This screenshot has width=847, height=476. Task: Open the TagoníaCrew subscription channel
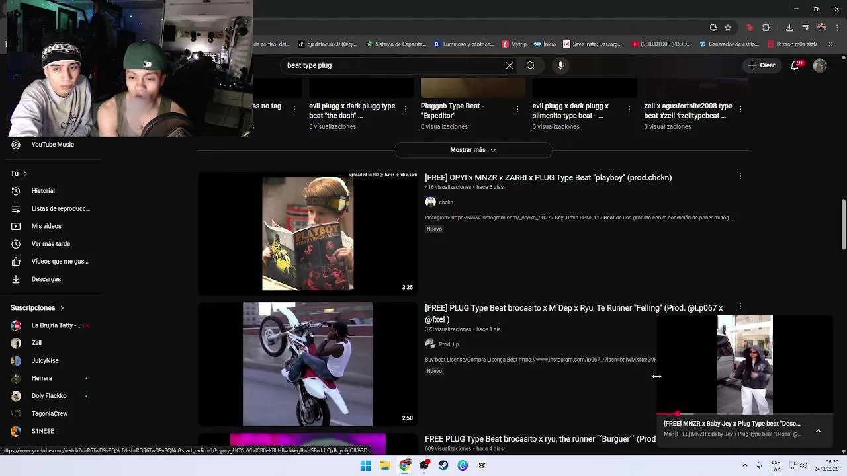50,413
